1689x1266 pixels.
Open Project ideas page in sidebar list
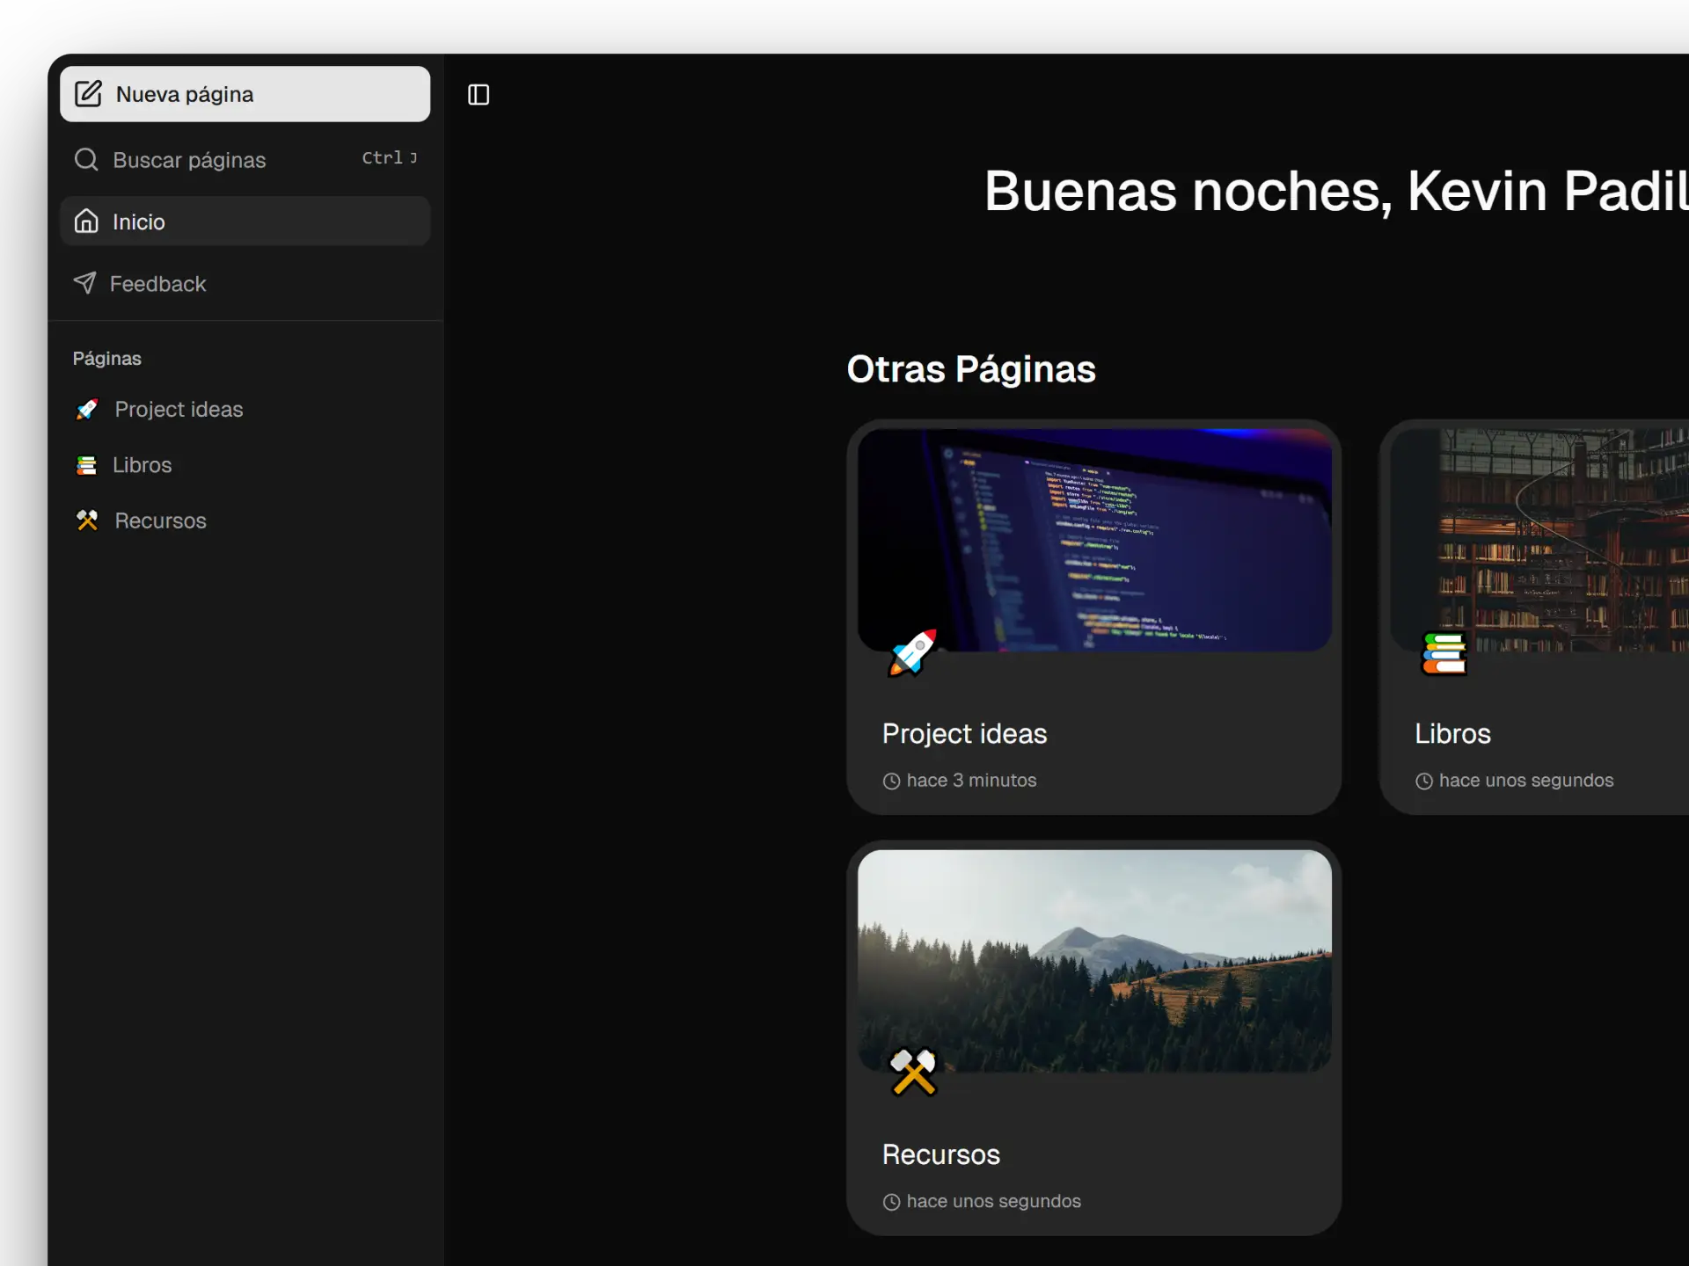(179, 410)
